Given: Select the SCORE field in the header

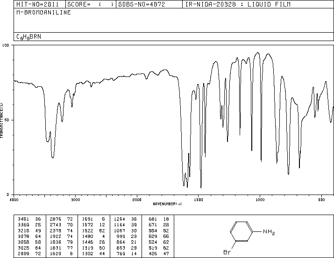Looking at the screenshot, I should click(91, 4).
